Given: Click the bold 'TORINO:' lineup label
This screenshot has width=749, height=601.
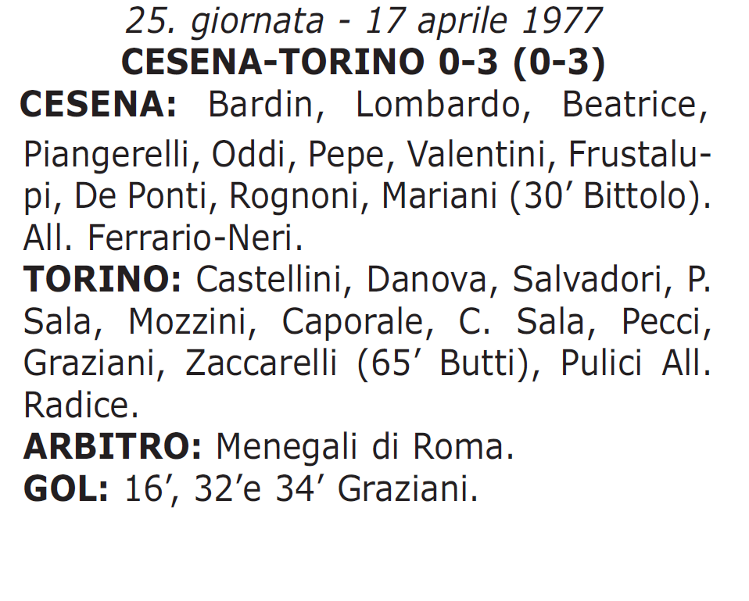Looking at the screenshot, I should pos(102,279).
